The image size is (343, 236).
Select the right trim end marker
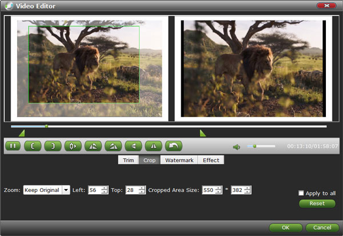pyautogui.click(x=203, y=133)
